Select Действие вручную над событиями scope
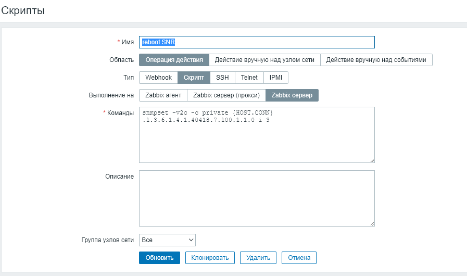Image resolution: width=467 pixels, height=276 pixels. coord(376,60)
